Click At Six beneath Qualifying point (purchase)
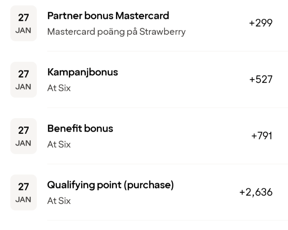 tap(59, 201)
